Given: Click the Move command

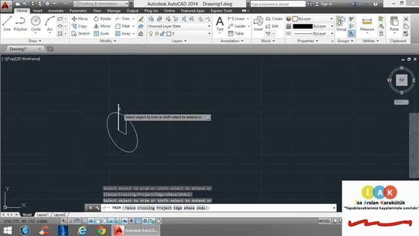Looking at the screenshot, I should [x=80, y=19].
